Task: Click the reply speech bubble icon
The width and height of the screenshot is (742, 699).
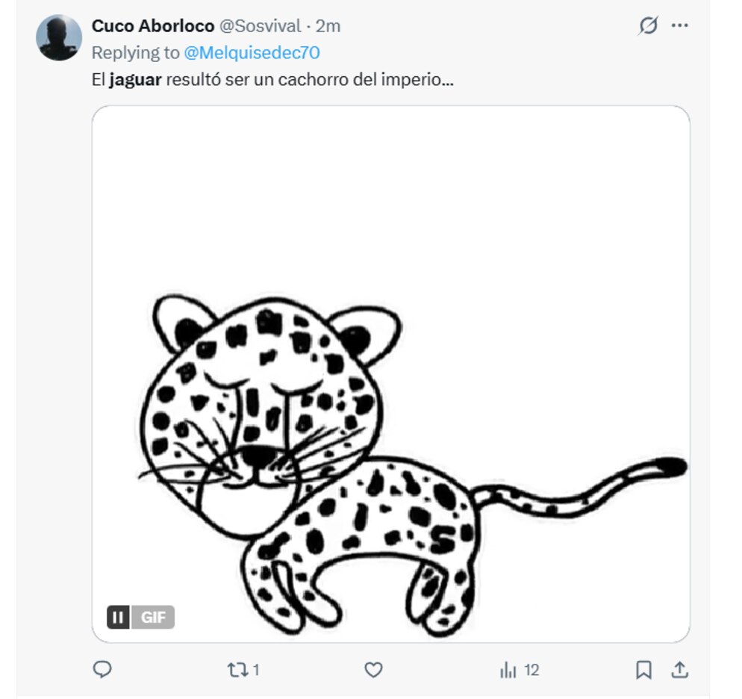Action: (102, 670)
